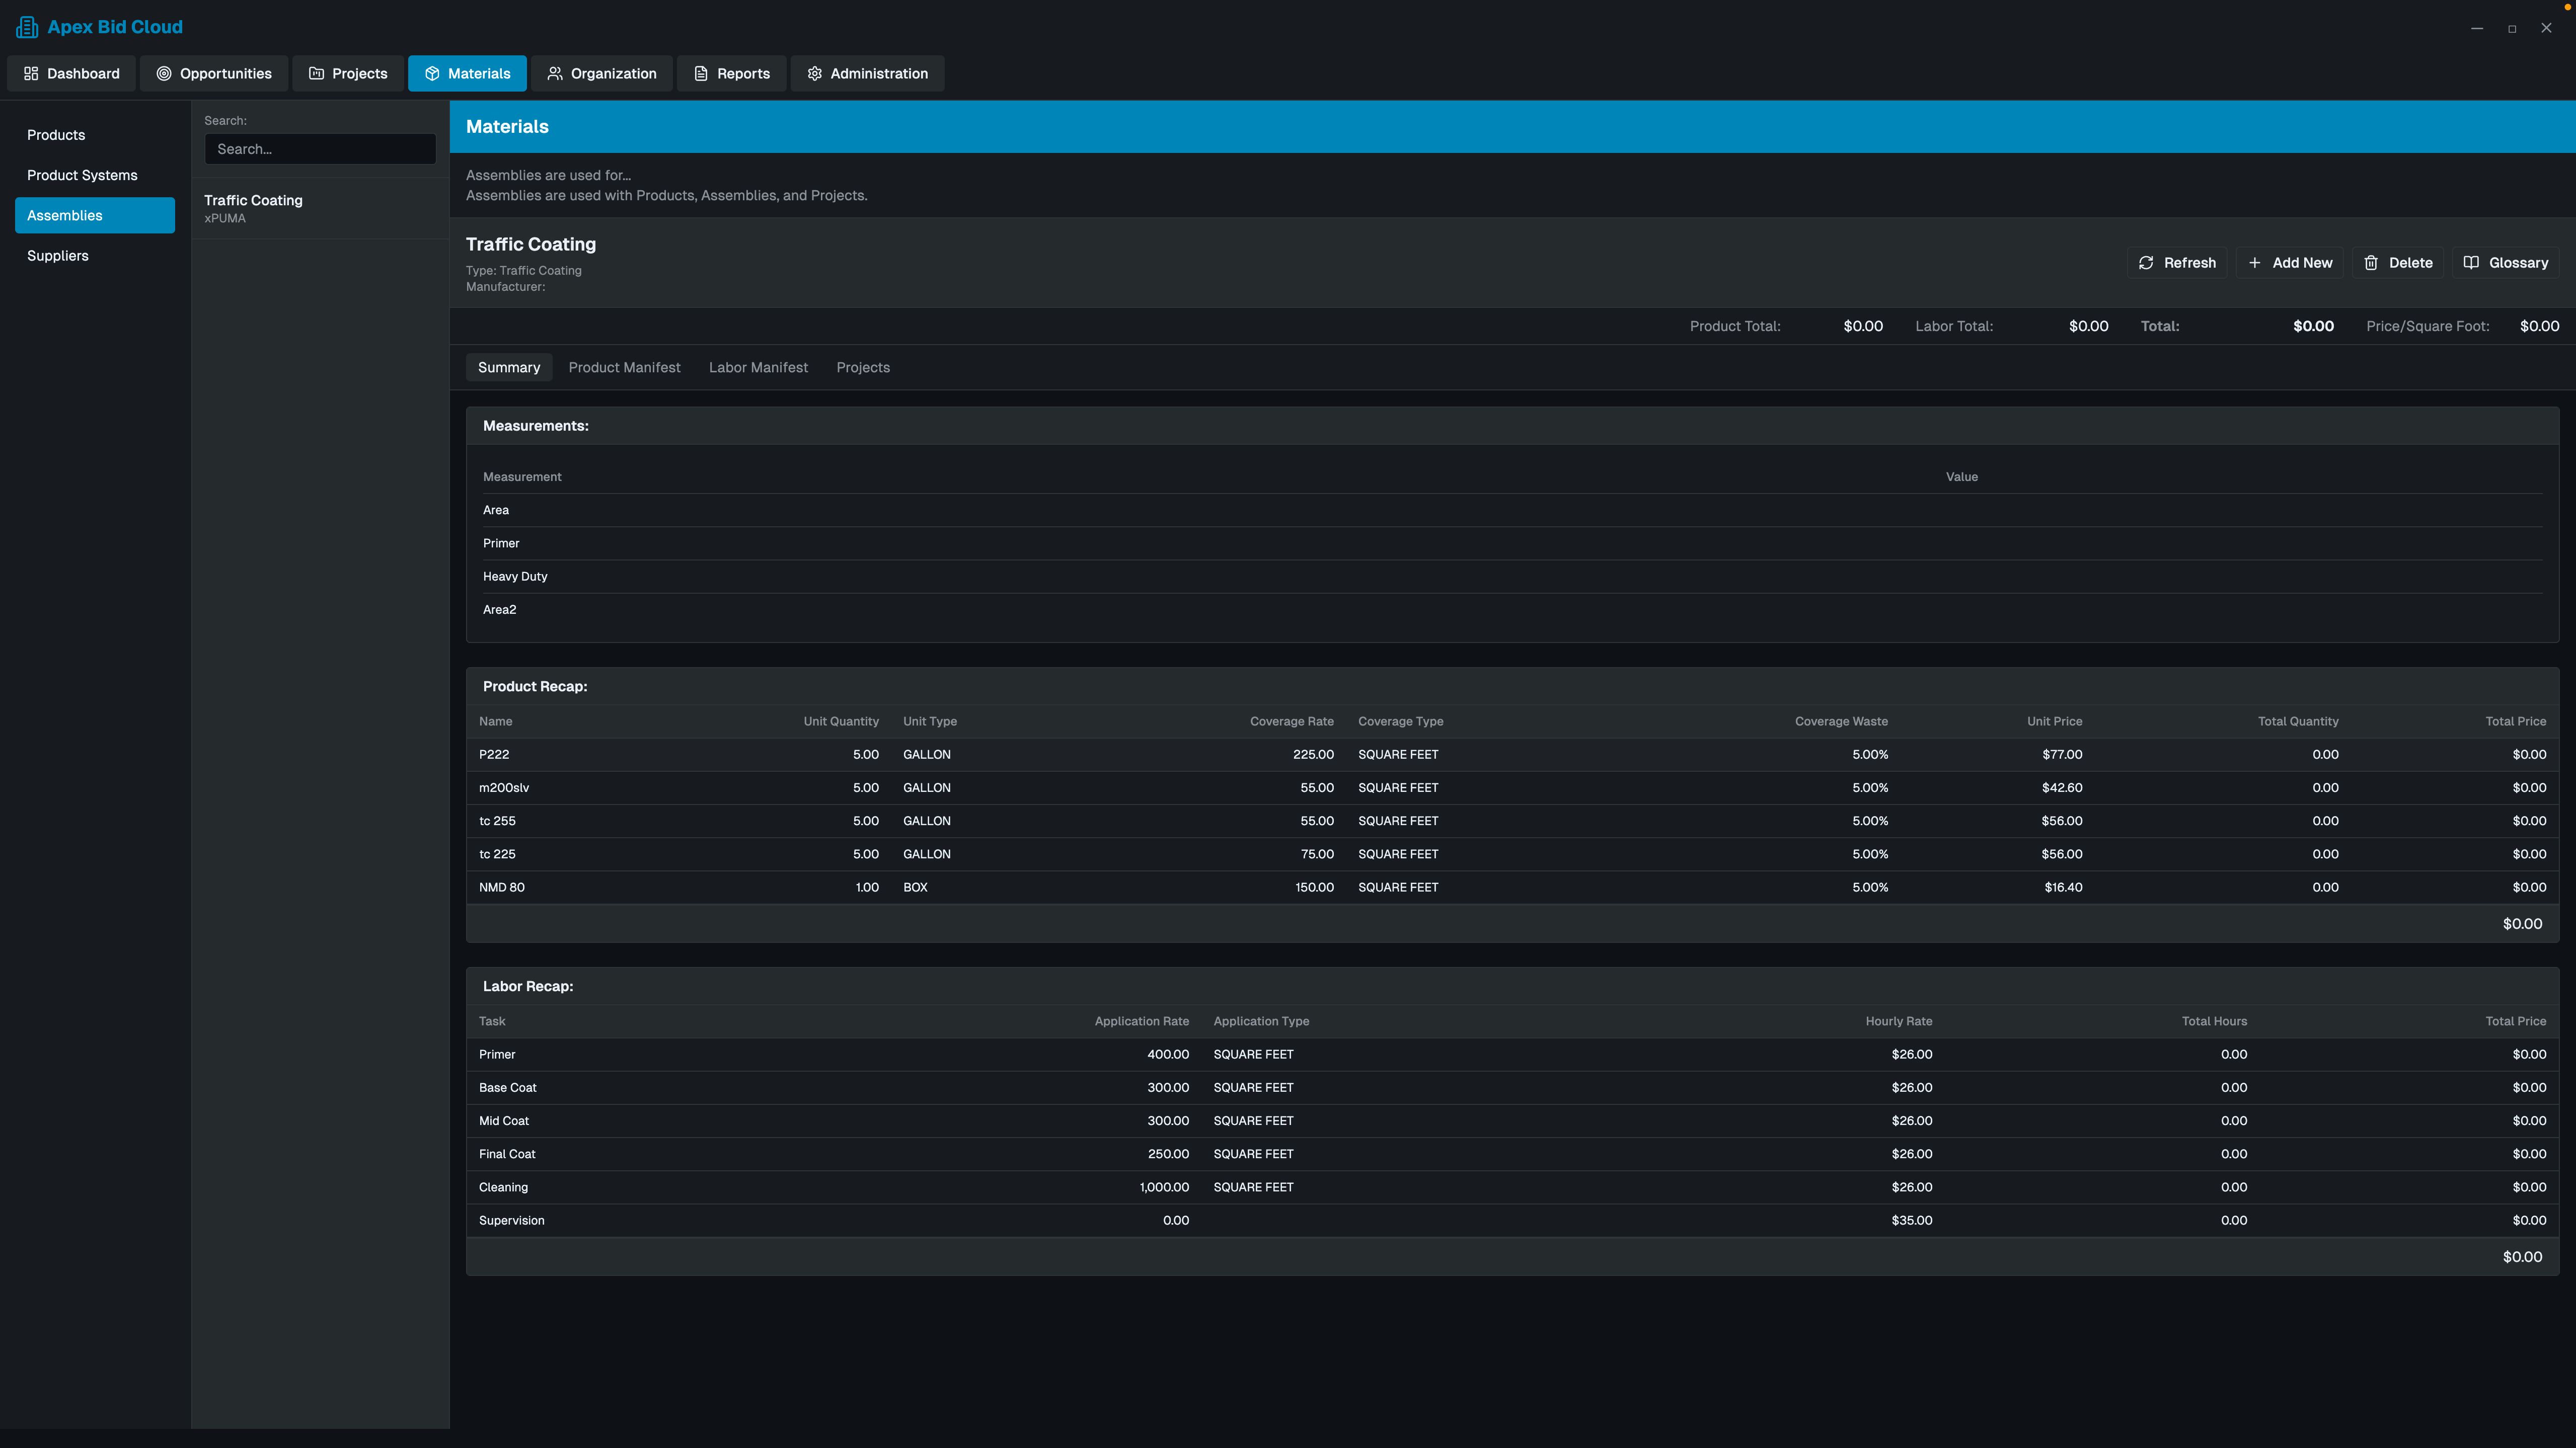This screenshot has height=1448, width=2576.
Task: Open the Dashboard grid icon
Action: pyautogui.click(x=31, y=74)
